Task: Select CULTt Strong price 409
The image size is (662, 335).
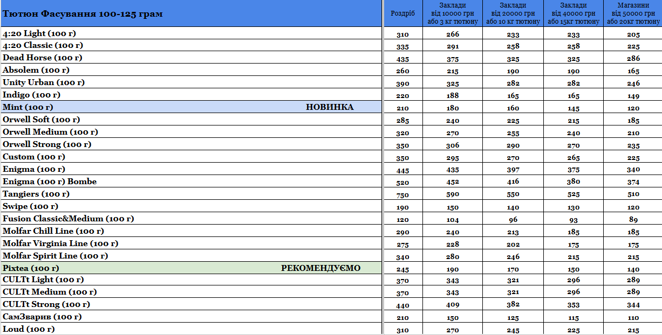Action: (x=453, y=305)
